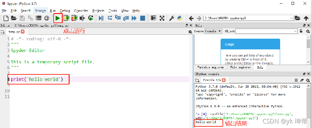Run the file with the green play button

(58, 18)
